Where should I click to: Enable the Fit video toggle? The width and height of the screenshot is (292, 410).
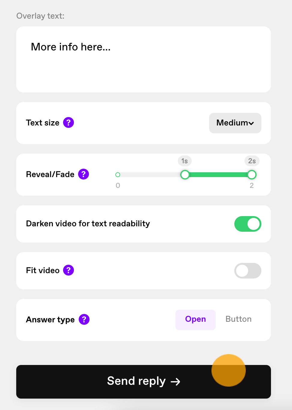[248, 271]
